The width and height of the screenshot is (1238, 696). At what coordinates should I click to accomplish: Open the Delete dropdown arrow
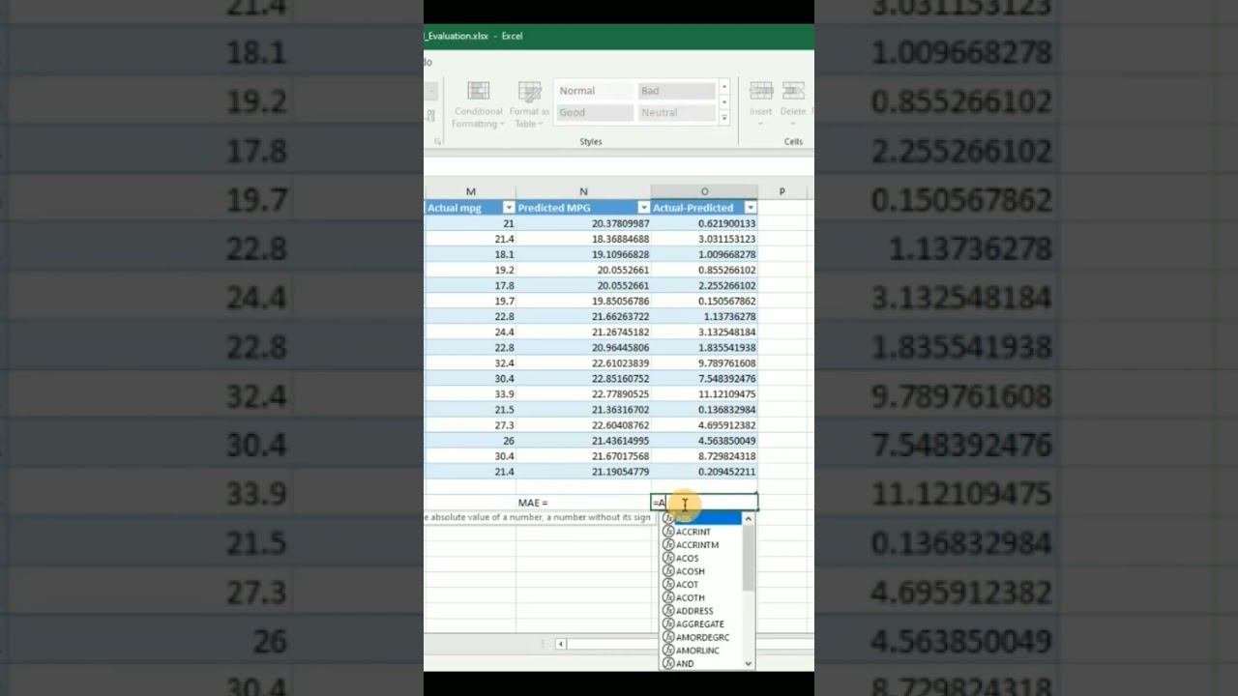click(793, 124)
